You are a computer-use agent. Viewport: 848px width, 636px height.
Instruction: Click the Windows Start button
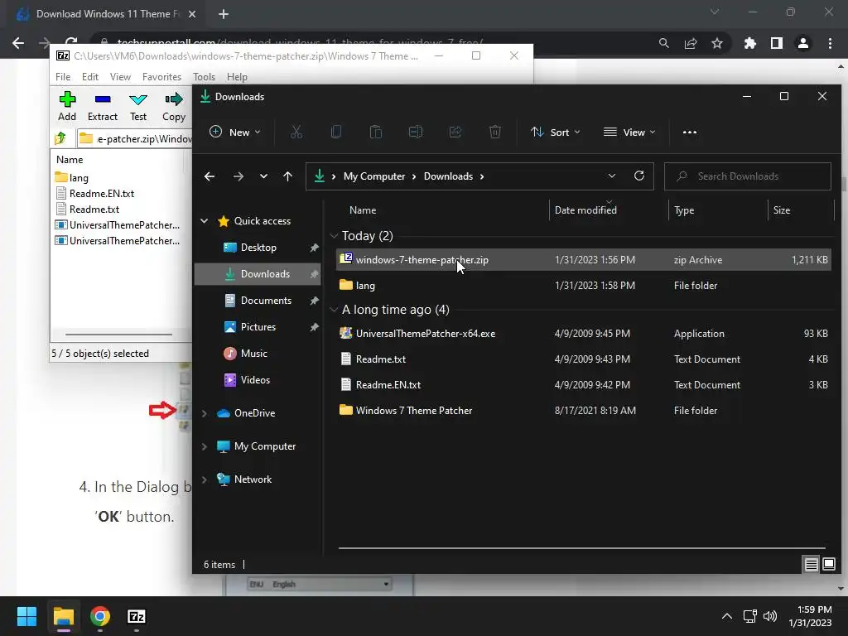[x=26, y=616]
